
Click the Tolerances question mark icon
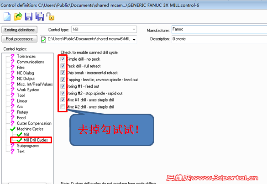[x=12, y=56]
